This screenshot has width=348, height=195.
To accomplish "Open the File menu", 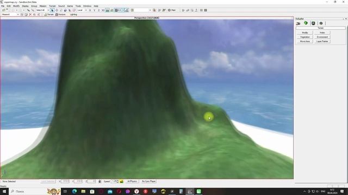I will pos(3,6).
